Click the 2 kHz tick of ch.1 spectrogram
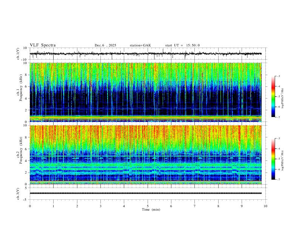The image size is (299, 231). [26, 110]
